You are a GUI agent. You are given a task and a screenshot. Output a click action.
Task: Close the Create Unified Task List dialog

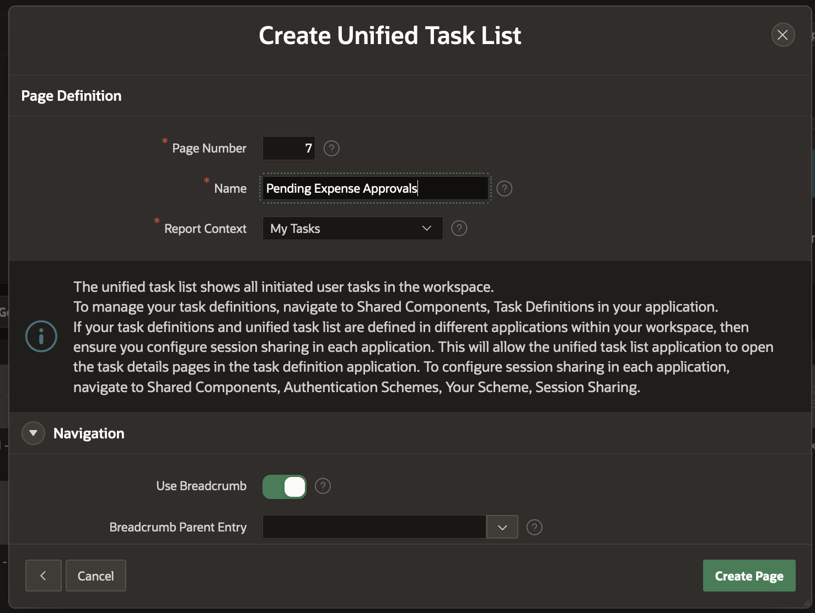[x=782, y=35]
